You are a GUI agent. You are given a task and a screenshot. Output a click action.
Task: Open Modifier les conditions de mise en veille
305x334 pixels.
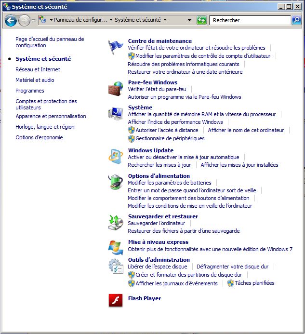pyautogui.click(x=190, y=206)
